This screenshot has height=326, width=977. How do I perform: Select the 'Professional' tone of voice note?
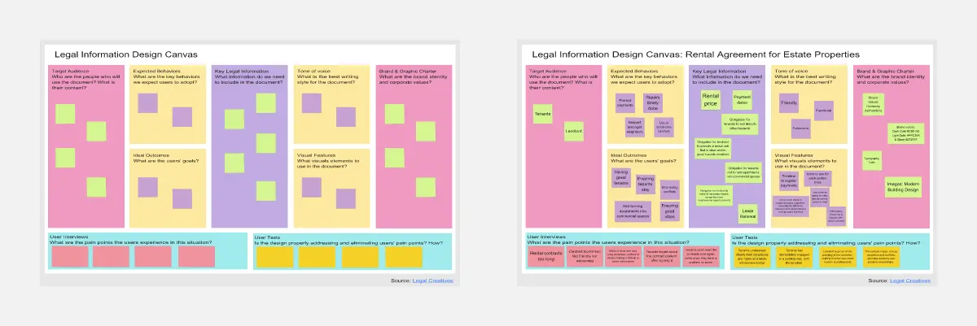tap(800, 129)
